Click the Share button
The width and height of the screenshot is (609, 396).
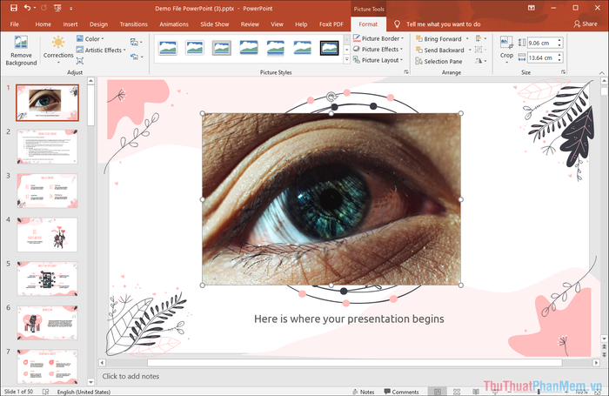pyautogui.click(x=586, y=23)
